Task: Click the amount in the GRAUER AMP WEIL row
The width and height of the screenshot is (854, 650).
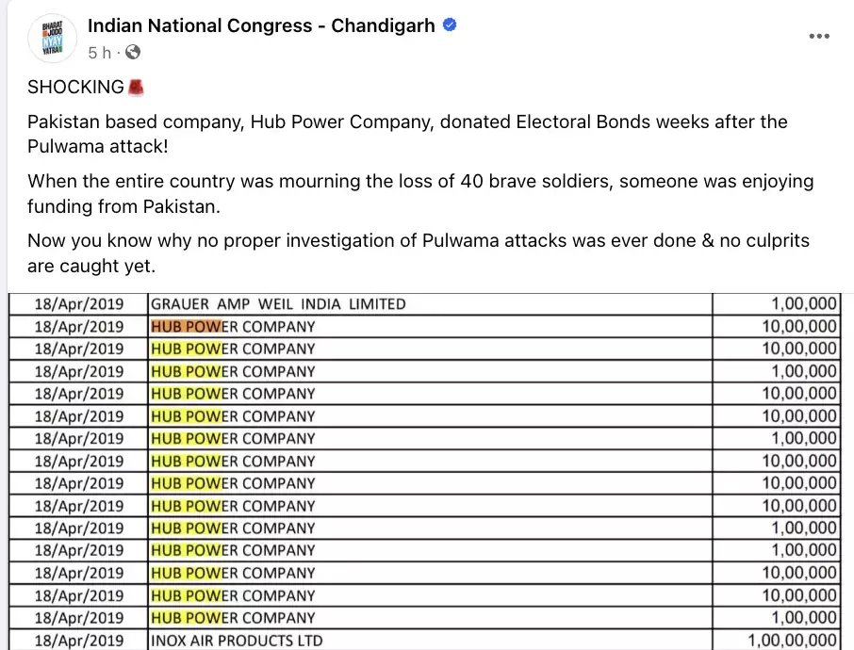Action: click(x=802, y=304)
